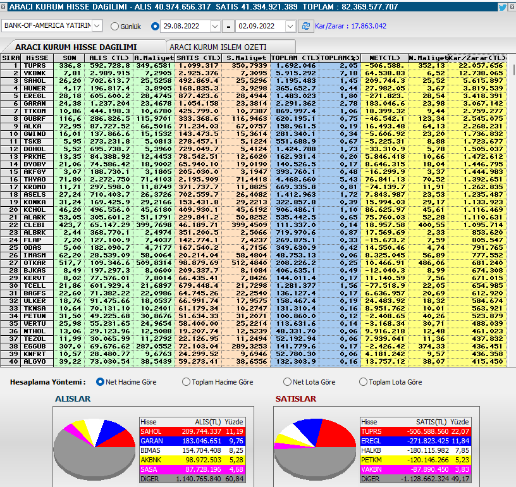Select the red TUPRS row in SATISLAR legend
The image size is (516, 487).
click(x=415, y=431)
